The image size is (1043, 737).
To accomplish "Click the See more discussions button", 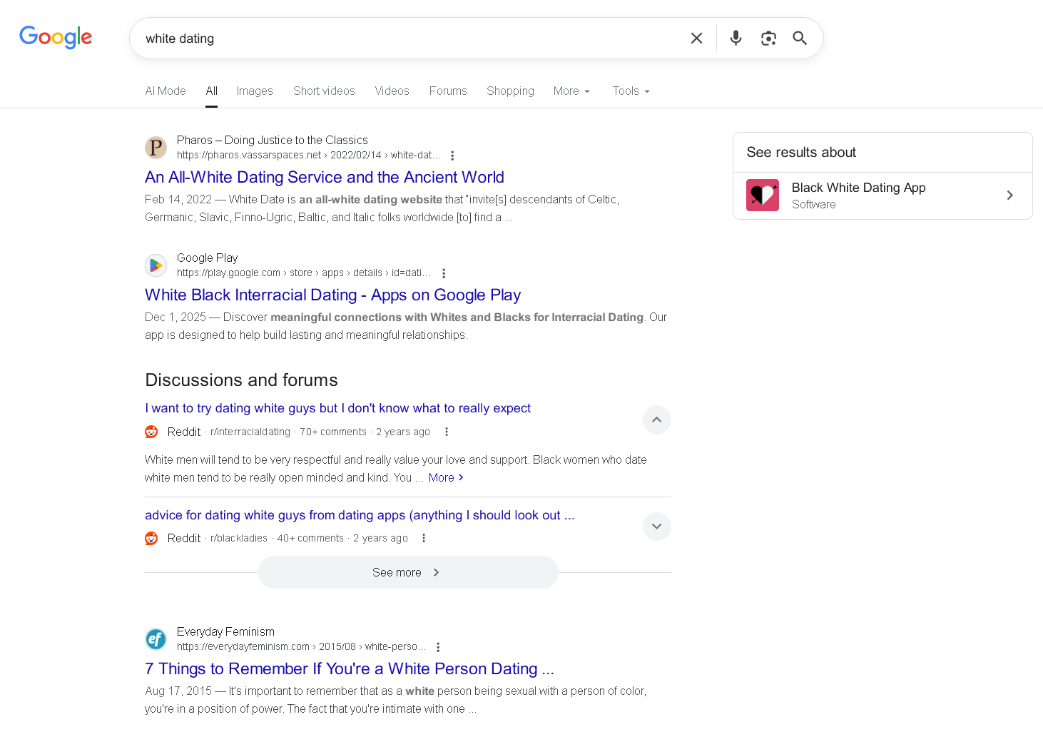I will pyautogui.click(x=407, y=573).
